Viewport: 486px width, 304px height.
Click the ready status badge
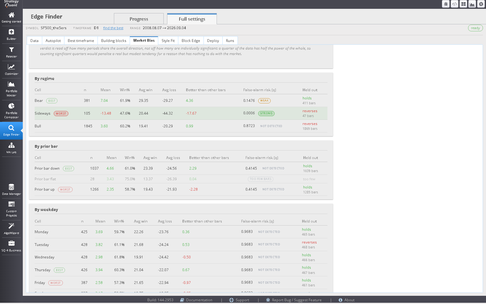pyautogui.click(x=475, y=28)
